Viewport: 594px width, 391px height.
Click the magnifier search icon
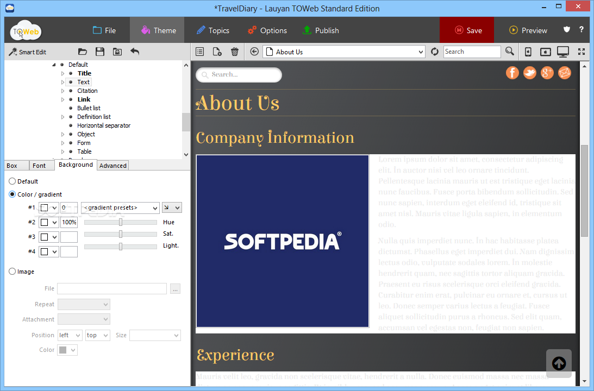click(x=510, y=52)
